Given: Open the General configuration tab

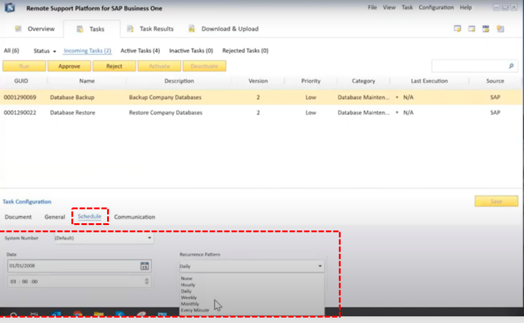Looking at the screenshot, I should [55, 217].
